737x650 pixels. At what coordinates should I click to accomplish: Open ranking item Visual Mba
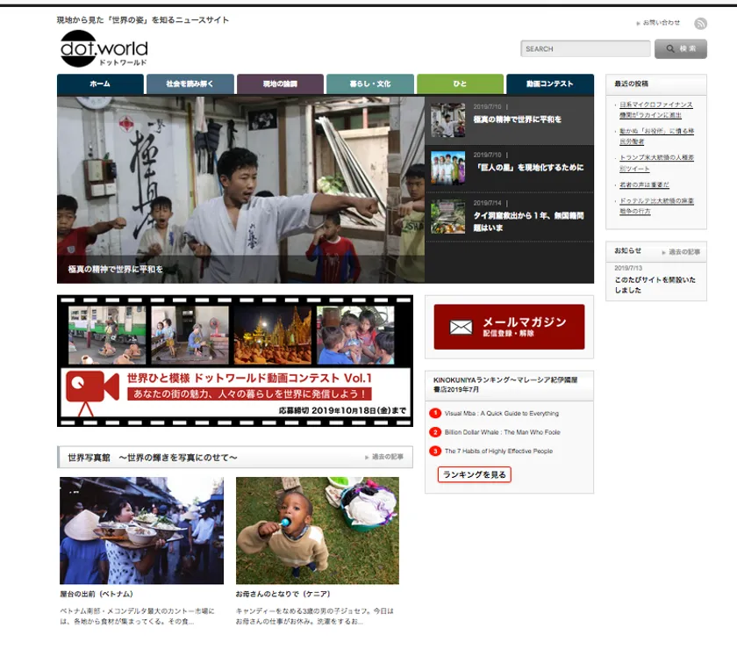(x=502, y=413)
